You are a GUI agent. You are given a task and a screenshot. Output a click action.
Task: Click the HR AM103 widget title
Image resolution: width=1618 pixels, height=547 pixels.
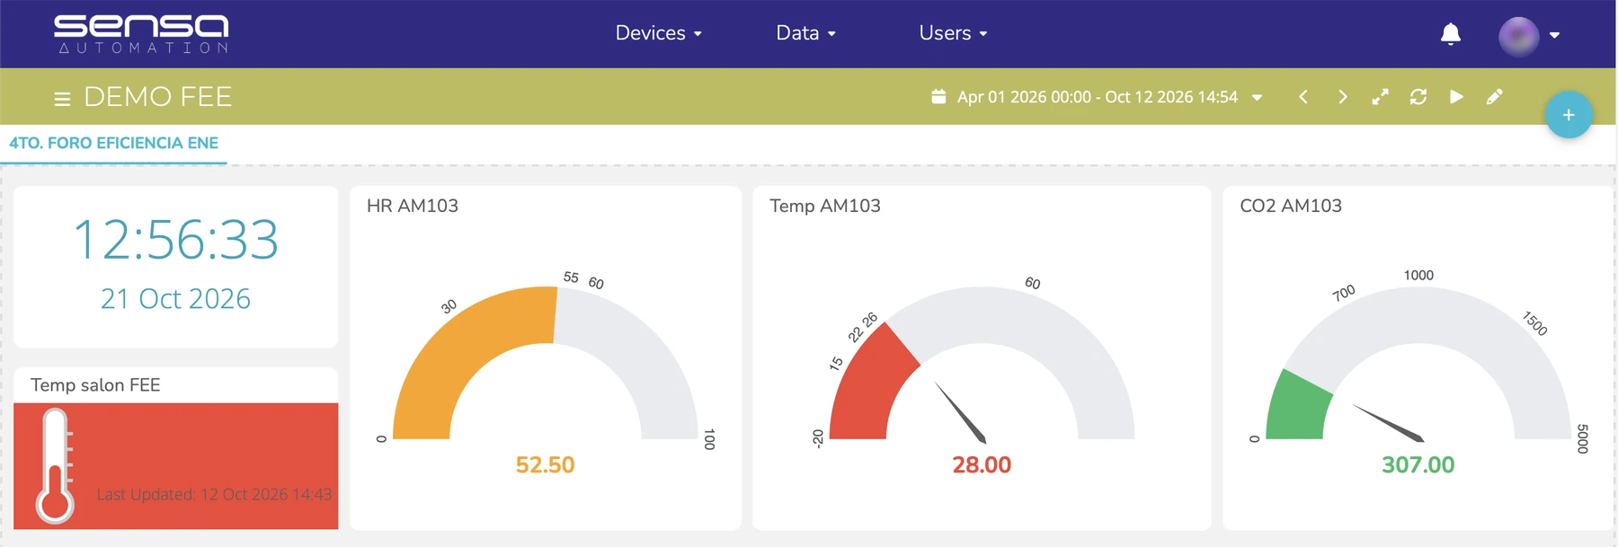pyautogui.click(x=413, y=206)
